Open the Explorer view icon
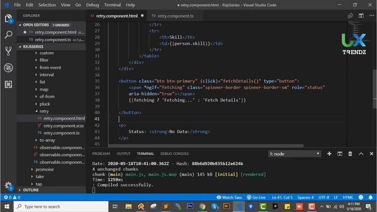Viewport: 377px width, 212px height. tap(8, 19)
